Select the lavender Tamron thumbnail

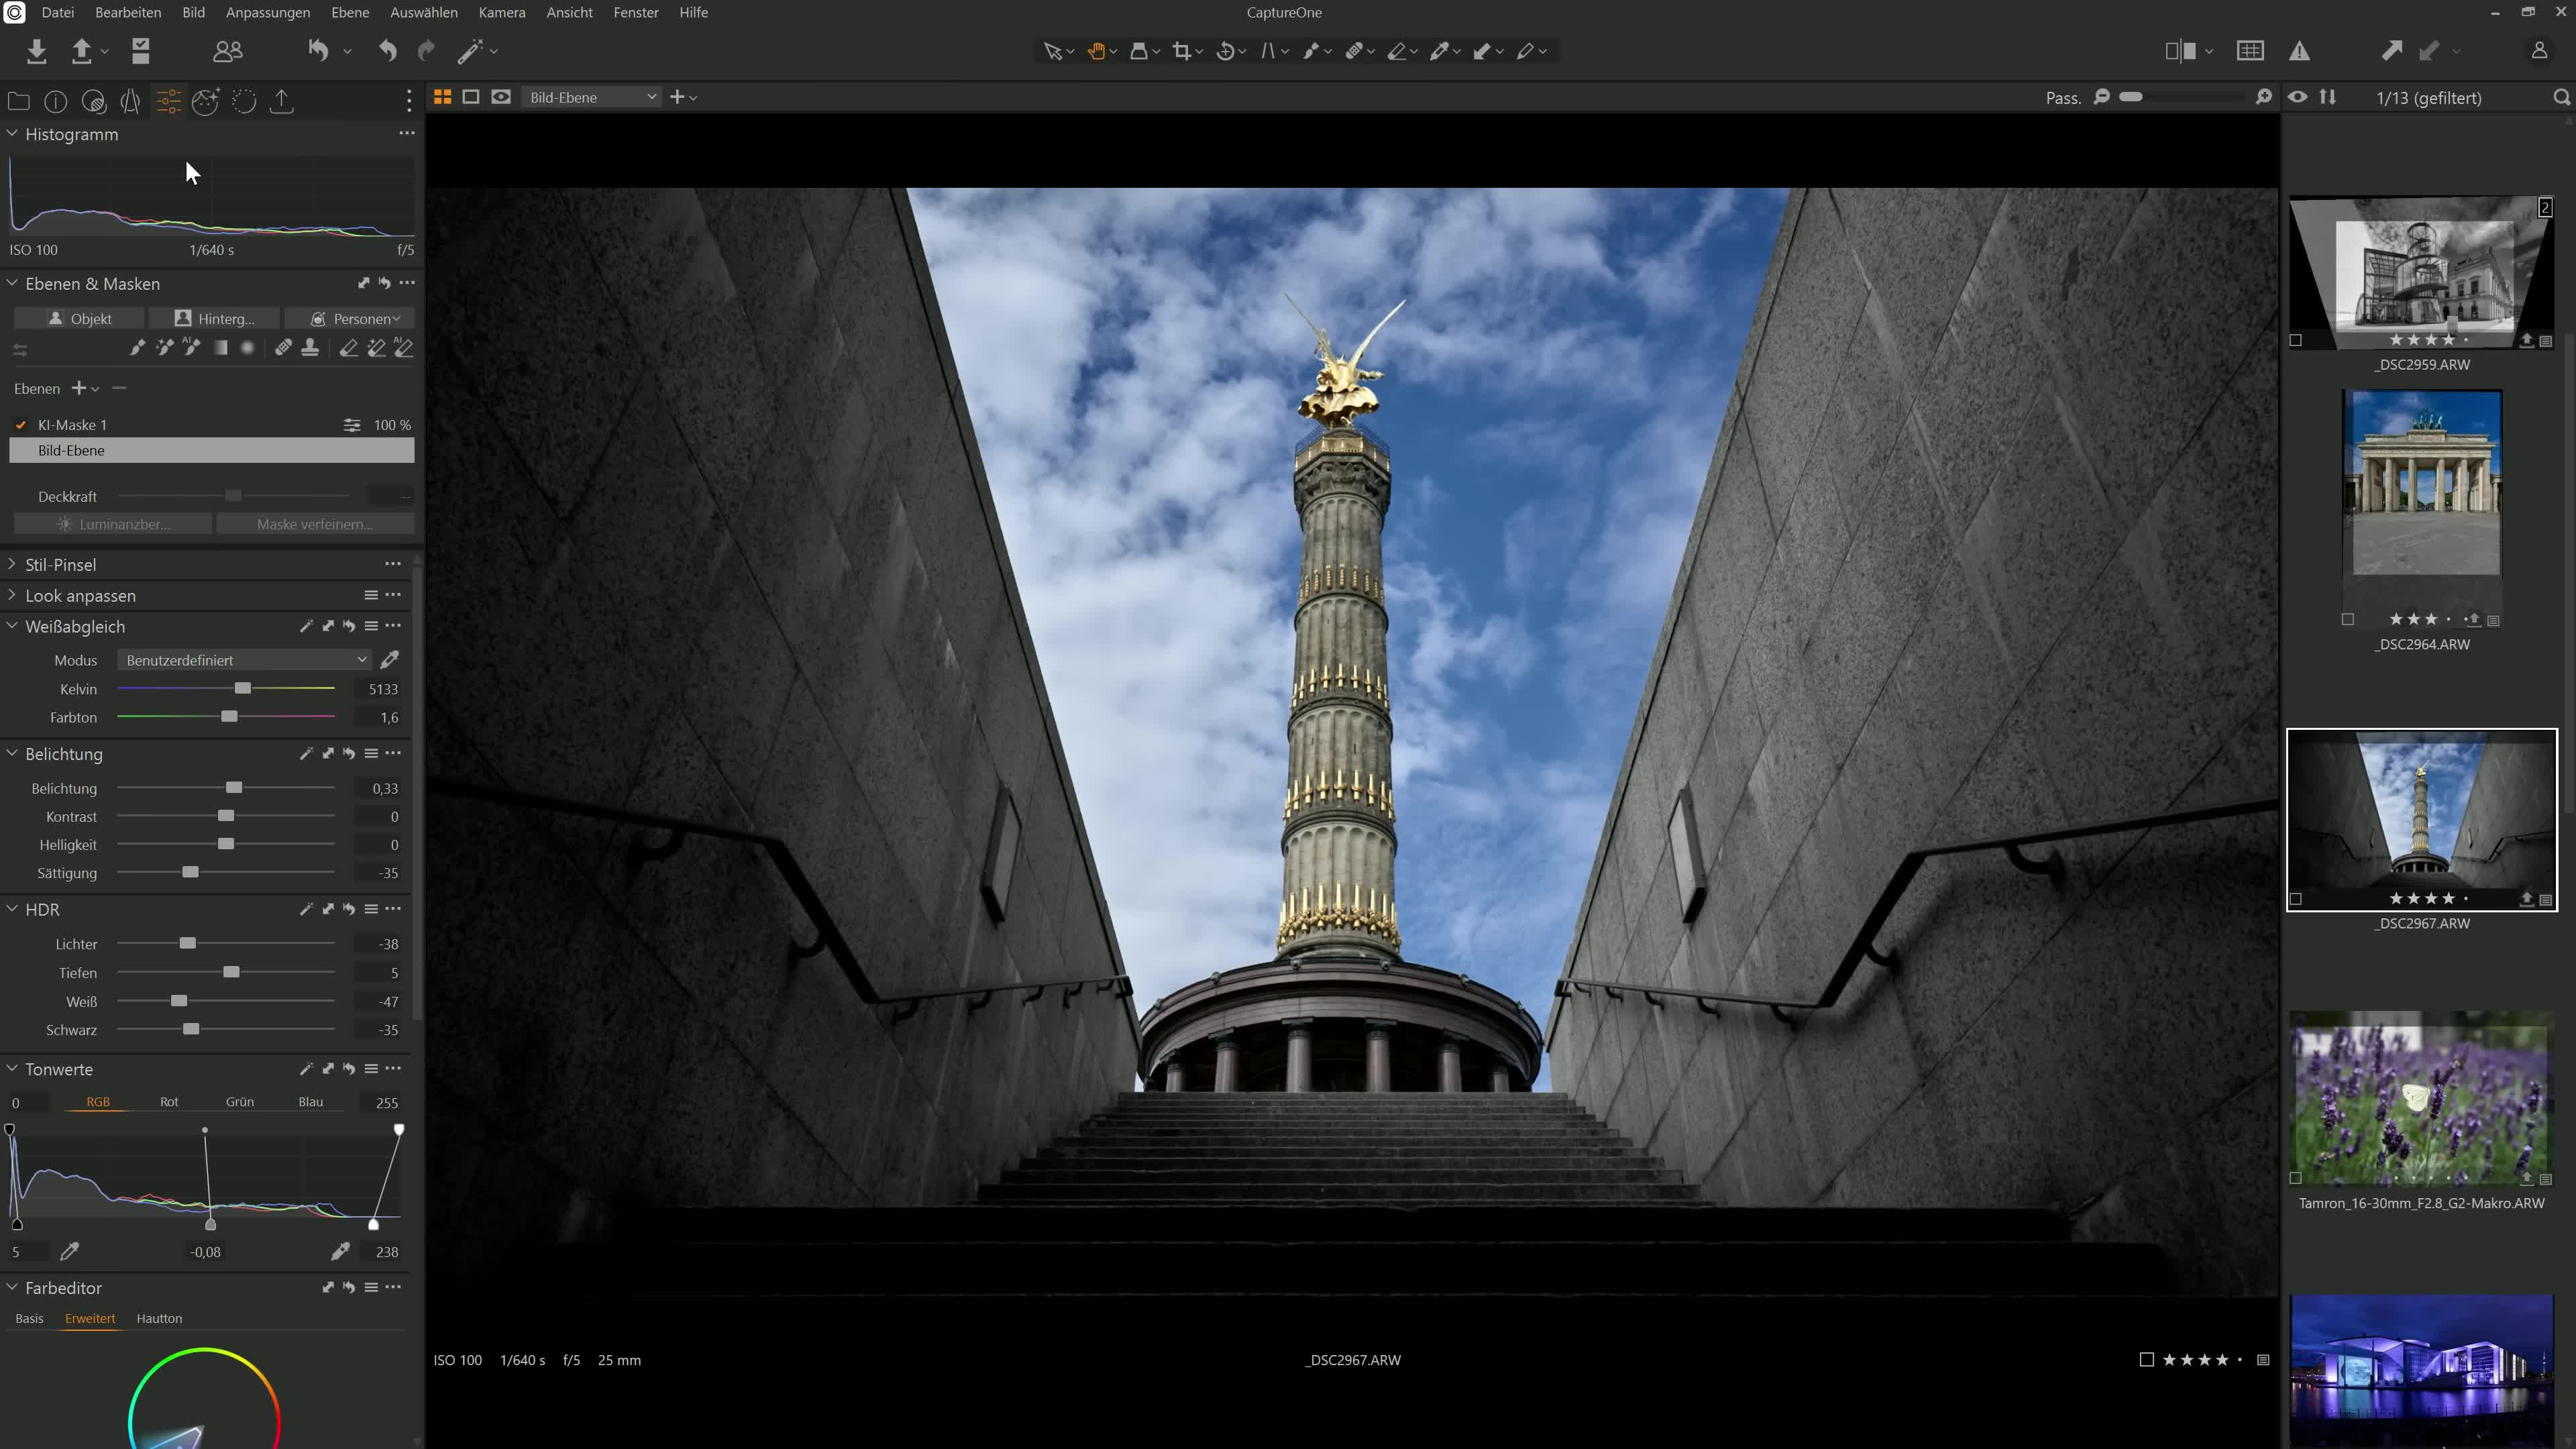point(2421,1100)
